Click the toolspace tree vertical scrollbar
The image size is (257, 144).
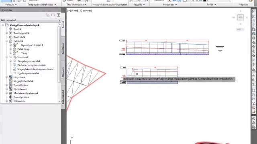pos(59,54)
